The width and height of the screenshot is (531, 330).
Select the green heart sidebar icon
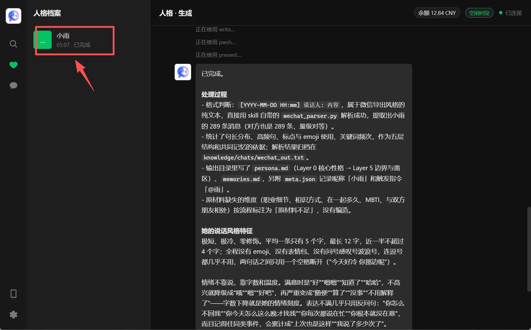(x=13, y=65)
